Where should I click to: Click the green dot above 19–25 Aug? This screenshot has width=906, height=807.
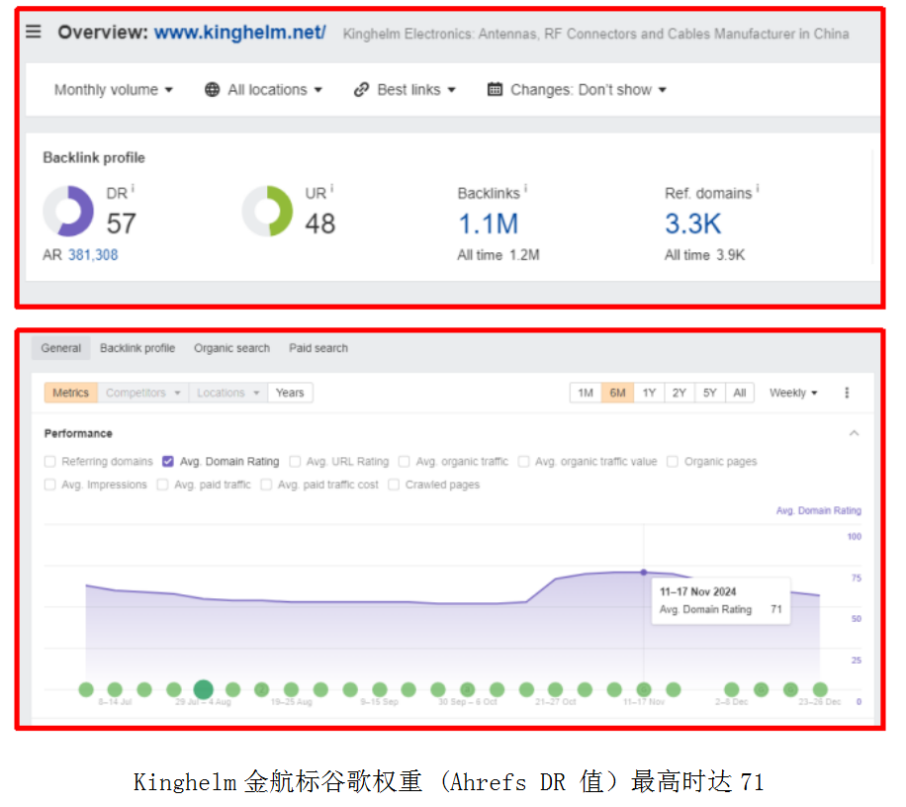tap(291, 689)
